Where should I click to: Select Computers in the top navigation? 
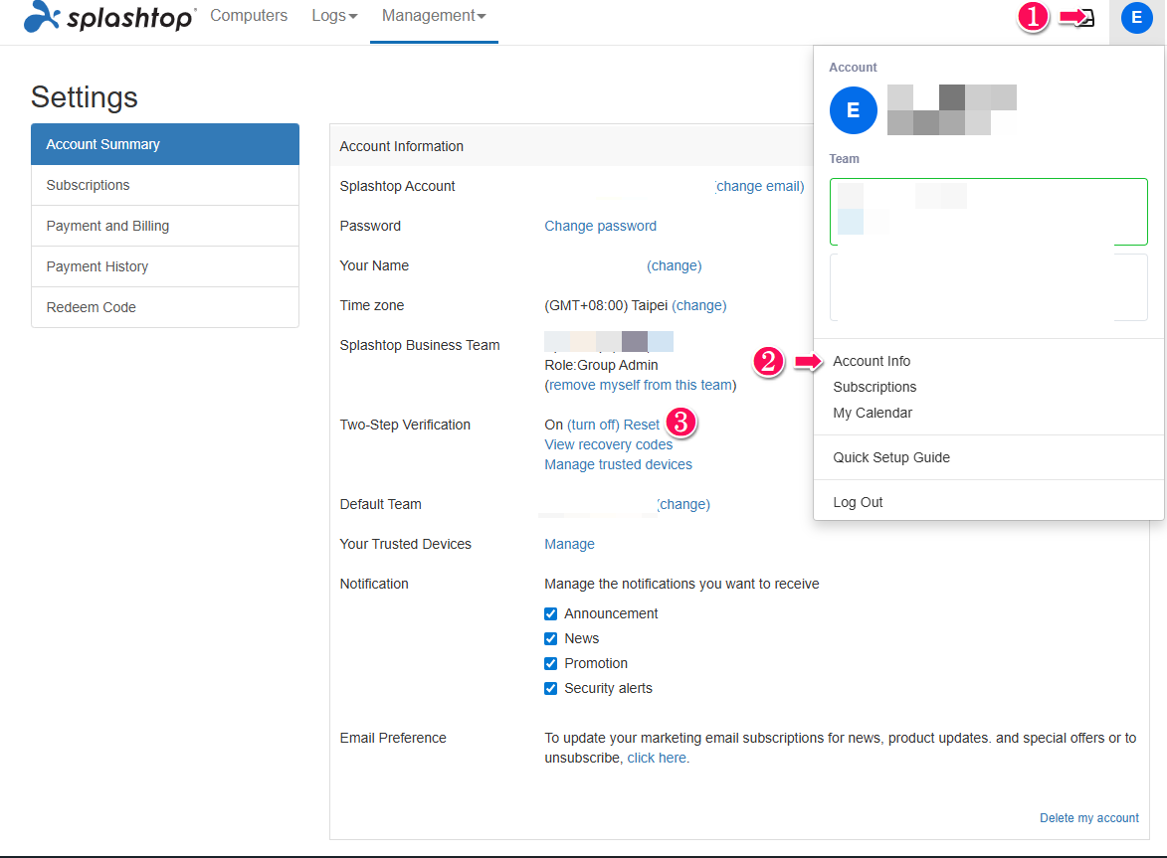click(x=248, y=15)
